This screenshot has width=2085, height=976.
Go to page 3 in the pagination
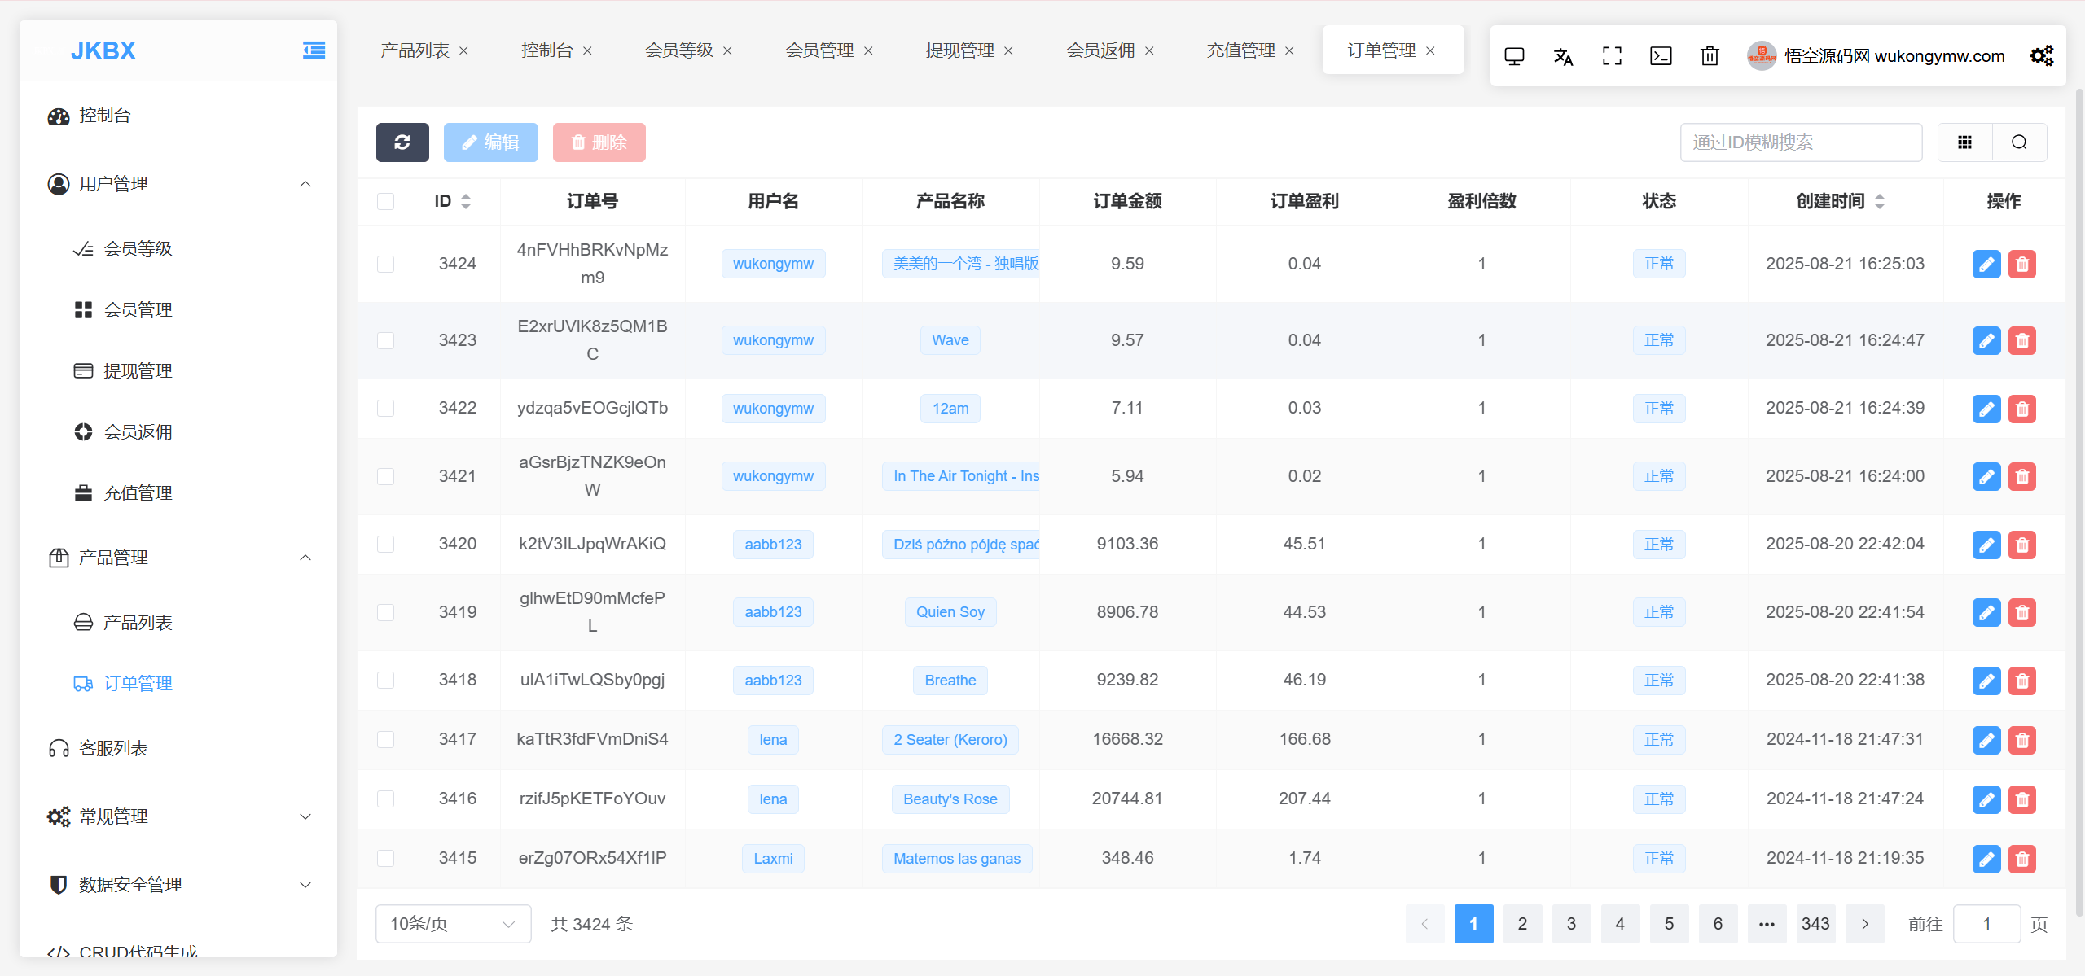click(x=1571, y=924)
